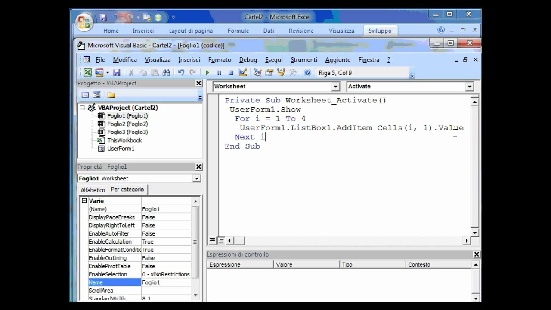The width and height of the screenshot is (551, 310).
Task: Close the Proprietà - Foglio1 panel
Action: click(198, 167)
